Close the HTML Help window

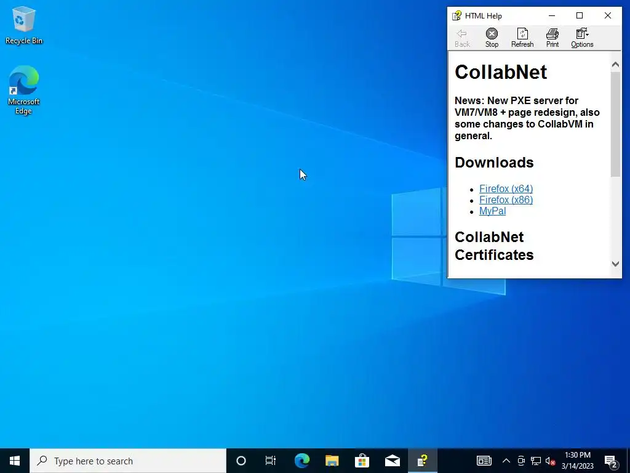tap(607, 15)
